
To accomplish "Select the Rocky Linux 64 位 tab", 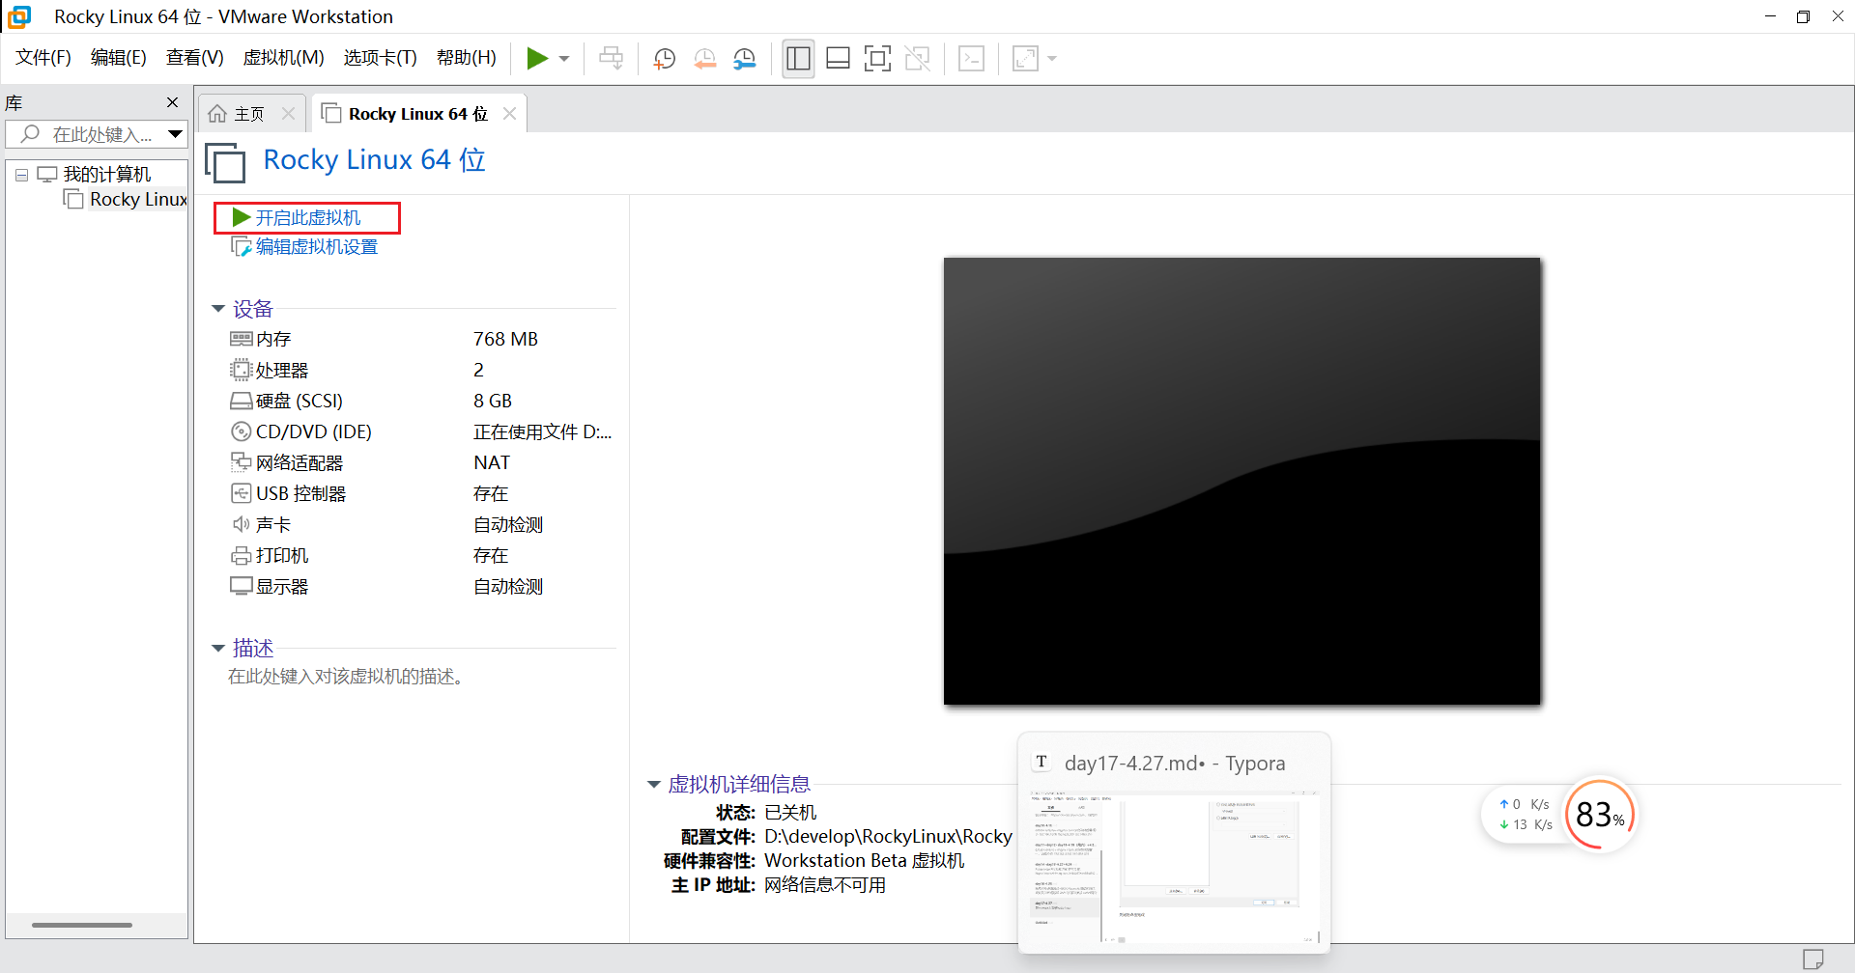I will click(418, 114).
